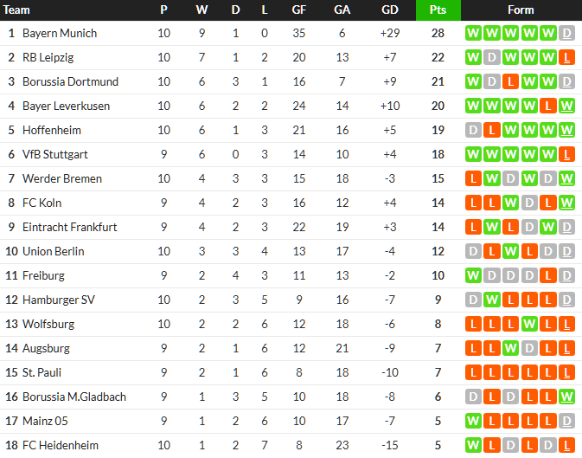Viewport: 582px width, 458px height.
Task: Click the Team column header
Action: pos(17,10)
